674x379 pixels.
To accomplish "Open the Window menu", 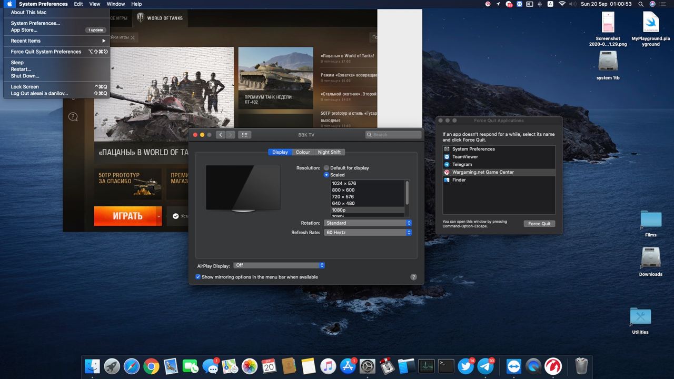I will (x=116, y=4).
